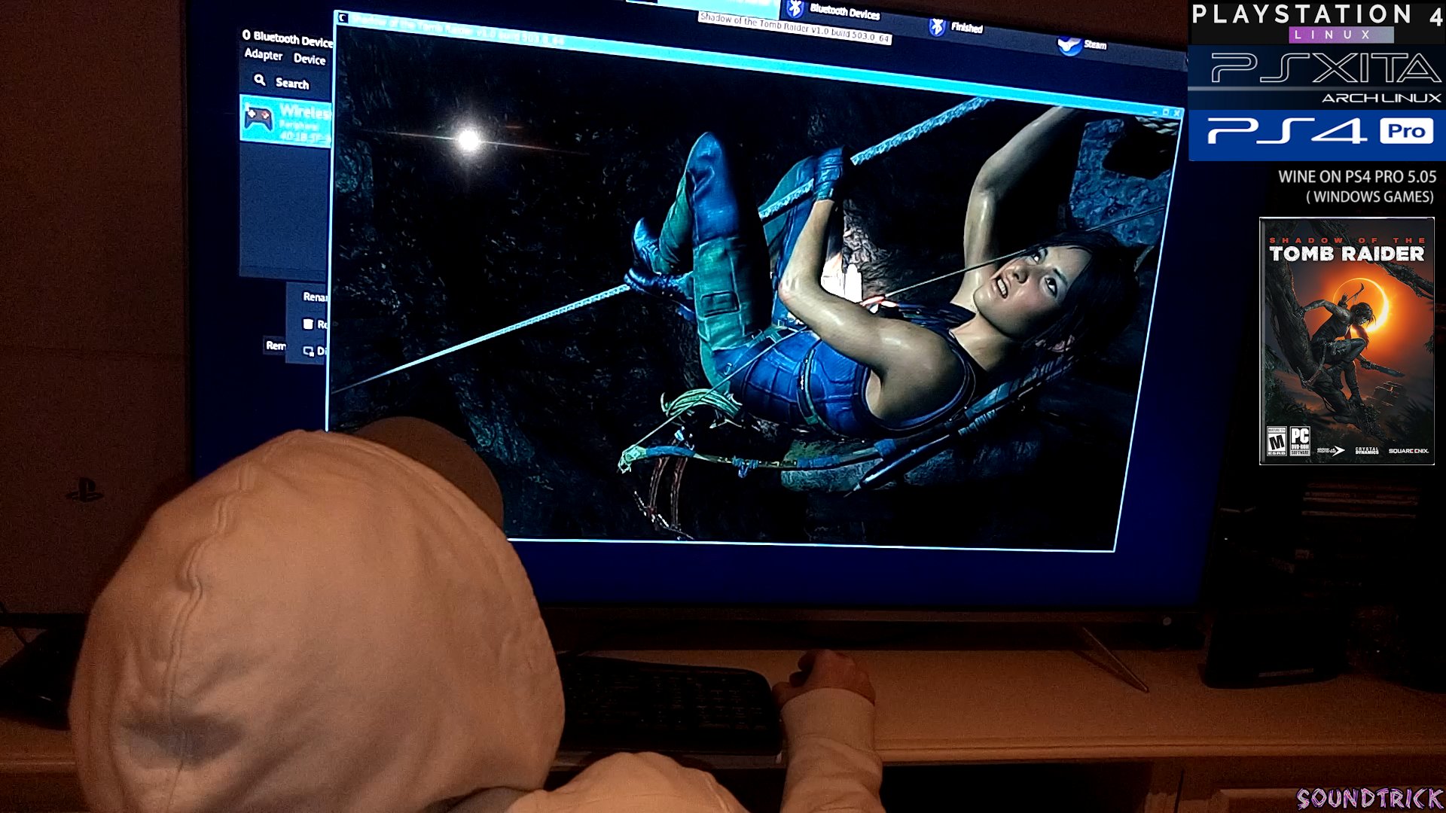Select the Rename context menu entry
The width and height of the screenshot is (1446, 813).
(x=314, y=297)
